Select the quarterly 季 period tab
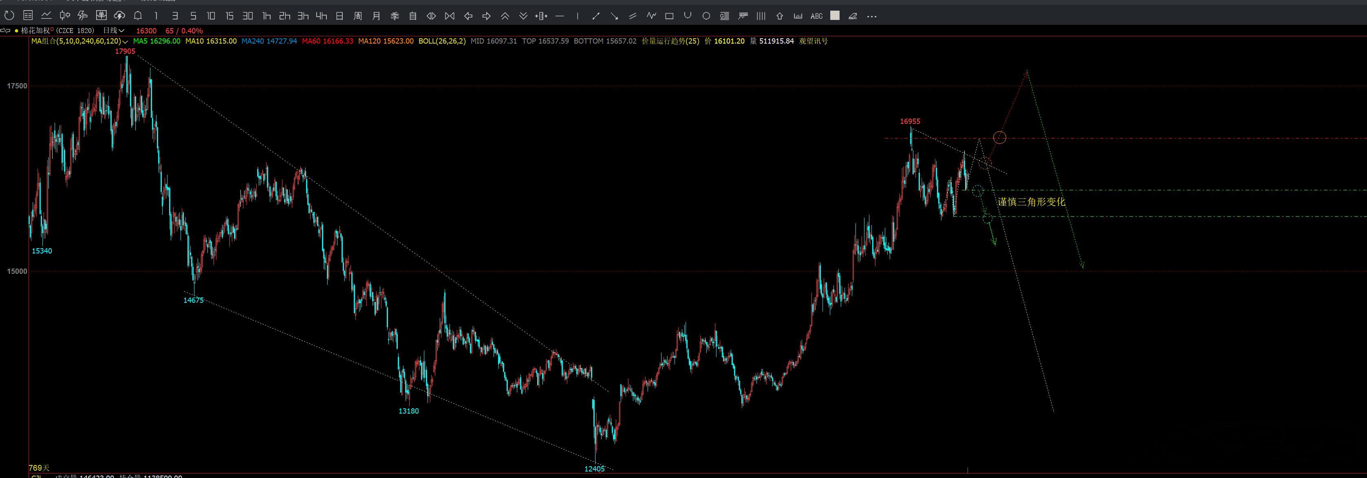 [x=395, y=16]
